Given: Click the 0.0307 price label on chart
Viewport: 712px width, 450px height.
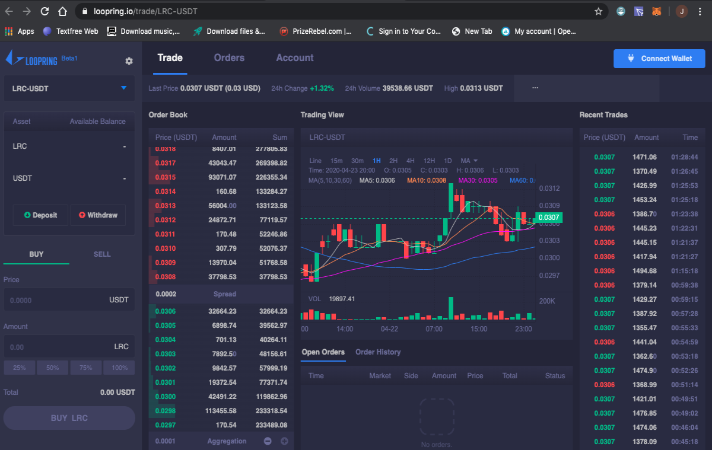Looking at the screenshot, I should (x=549, y=218).
